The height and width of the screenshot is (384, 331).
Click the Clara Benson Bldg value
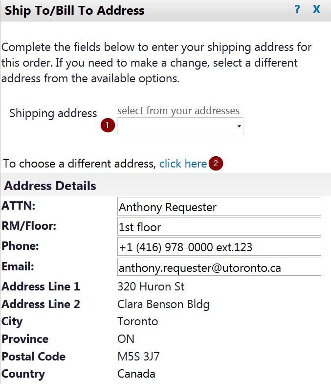pyautogui.click(x=163, y=304)
